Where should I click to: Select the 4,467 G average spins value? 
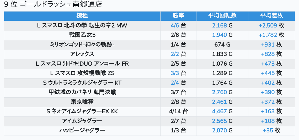(222, 111)
